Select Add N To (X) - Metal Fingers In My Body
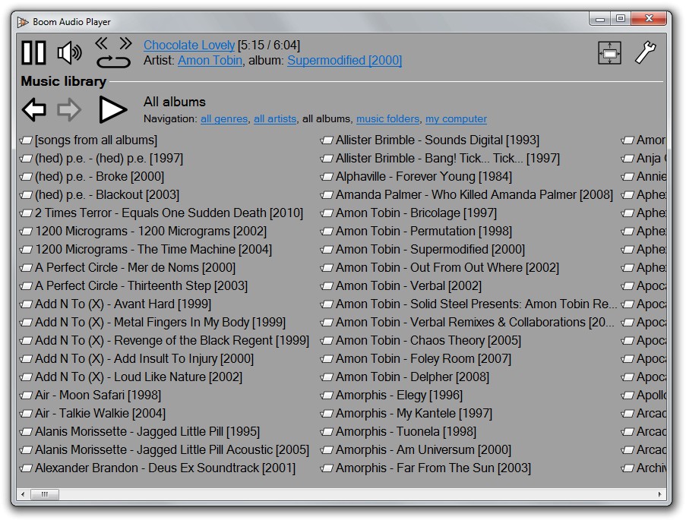 (160, 323)
